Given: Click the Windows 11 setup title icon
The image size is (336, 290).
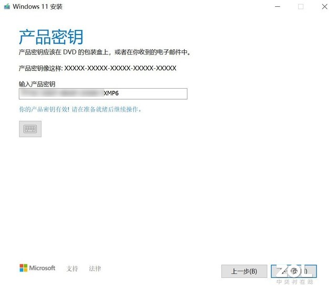Looking at the screenshot, I should coord(7,6).
